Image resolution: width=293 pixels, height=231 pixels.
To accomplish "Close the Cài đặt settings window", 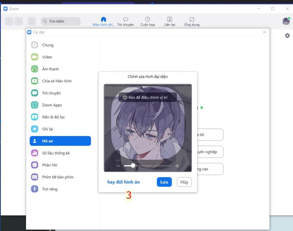I will (x=264, y=32).
